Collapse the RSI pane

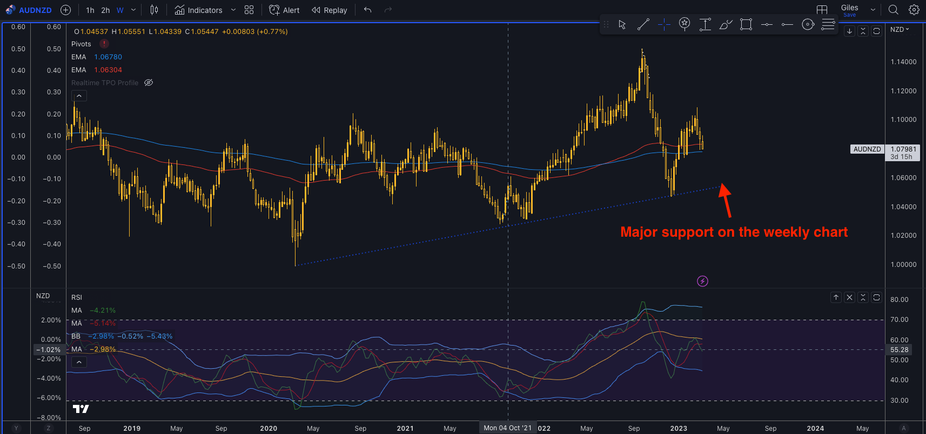tap(863, 297)
